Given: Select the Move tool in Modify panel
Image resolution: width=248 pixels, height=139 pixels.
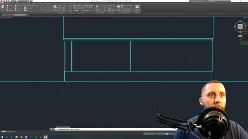Looking at the screenshot, I should 59,6.
